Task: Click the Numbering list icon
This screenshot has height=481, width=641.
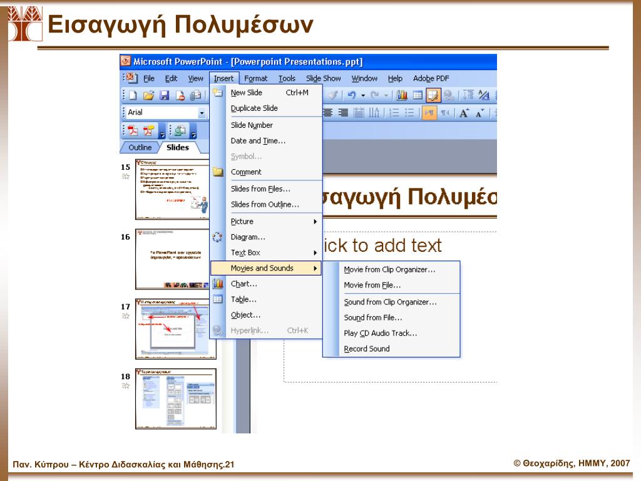Action: (394, 113)
